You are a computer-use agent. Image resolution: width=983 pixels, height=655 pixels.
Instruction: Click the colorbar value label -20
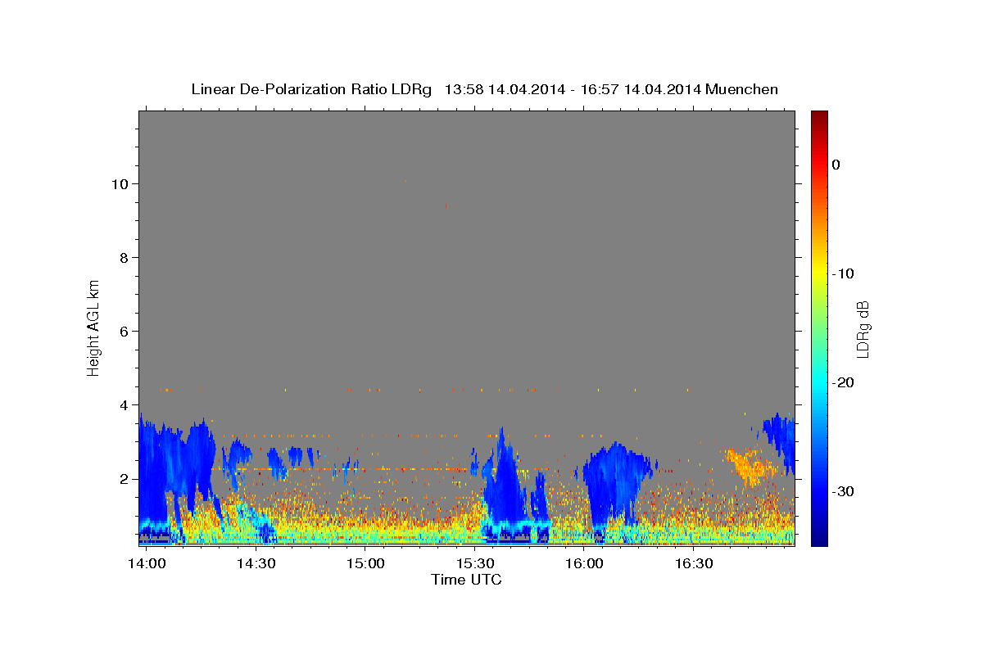pos(844,382)
